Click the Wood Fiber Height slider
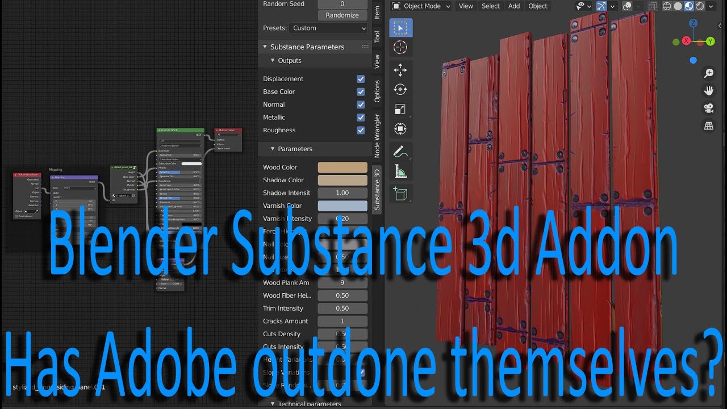Image resolution: width=727 pixels, height=409 pixels. (x=342, y=295)
